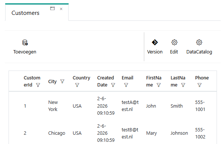224x144 pixels.
Task: Select the John first name cell
Action: pyautogui.click(x=151, y=106)
